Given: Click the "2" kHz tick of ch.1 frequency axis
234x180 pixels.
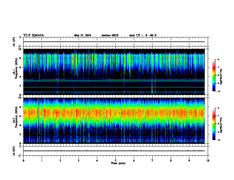Looking at the screenshot, I should pyautogui.click(x=21, y=86).
